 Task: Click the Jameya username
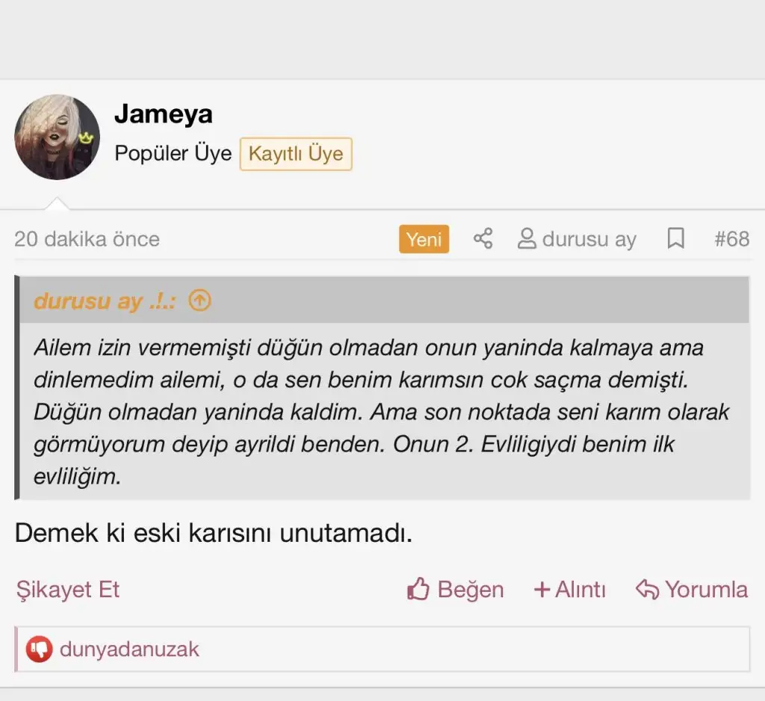163,114
